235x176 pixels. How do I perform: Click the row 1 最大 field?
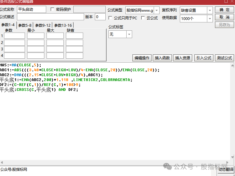click(55, 36)
